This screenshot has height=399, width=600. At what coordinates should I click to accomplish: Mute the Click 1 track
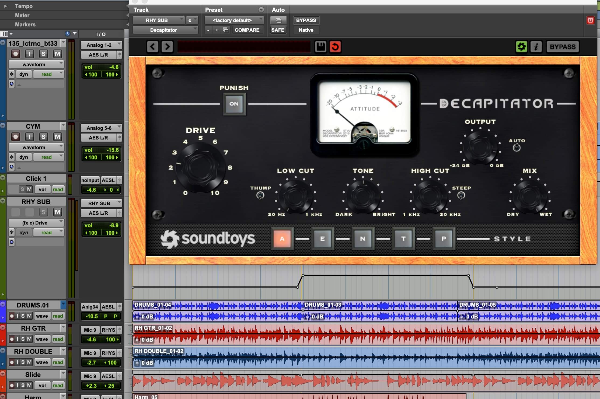click(x=29, y=190)
